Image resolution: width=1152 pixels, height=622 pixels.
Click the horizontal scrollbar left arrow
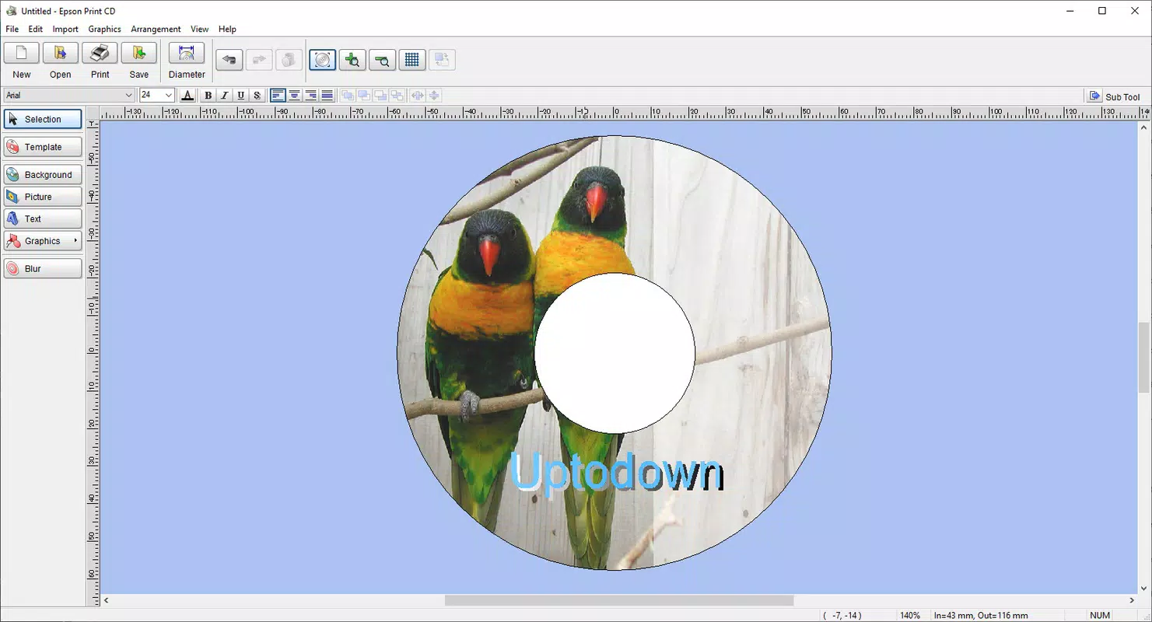tap(107, 600)
